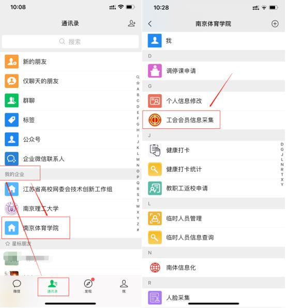Open 群聊 green group icon
Viewport: 287px width, 308px height.
click(11, 100)
